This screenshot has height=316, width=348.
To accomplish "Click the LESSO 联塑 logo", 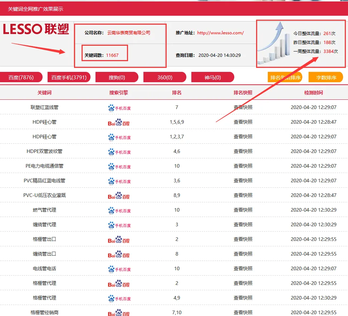I will pos(36,29).
